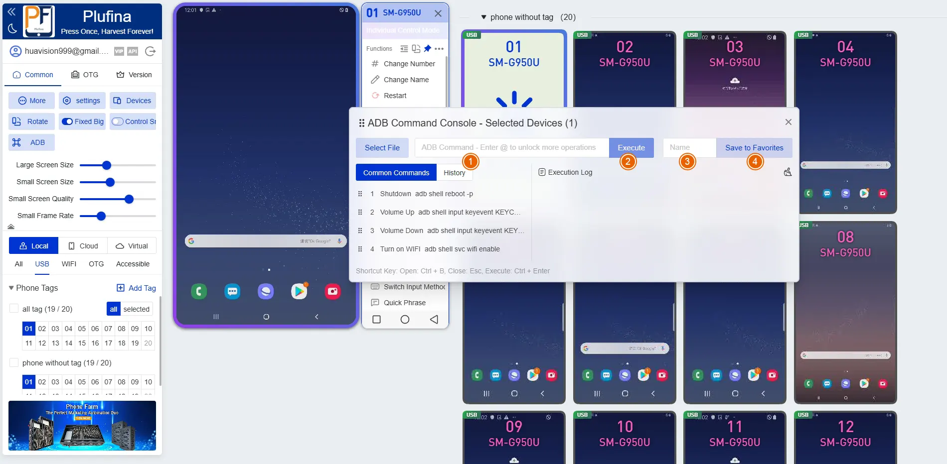
Task: Tap the Android back triangle in the device 01 panel
Action: [434, 319]
